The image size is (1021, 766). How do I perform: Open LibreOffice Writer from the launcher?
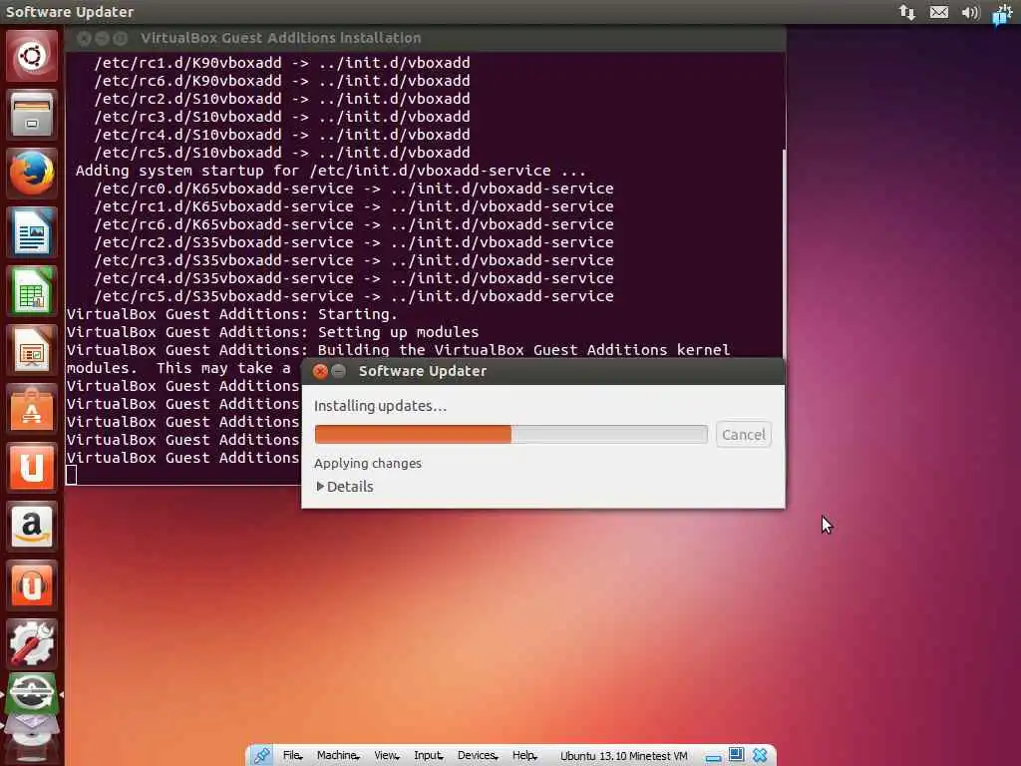coord(31,231)
